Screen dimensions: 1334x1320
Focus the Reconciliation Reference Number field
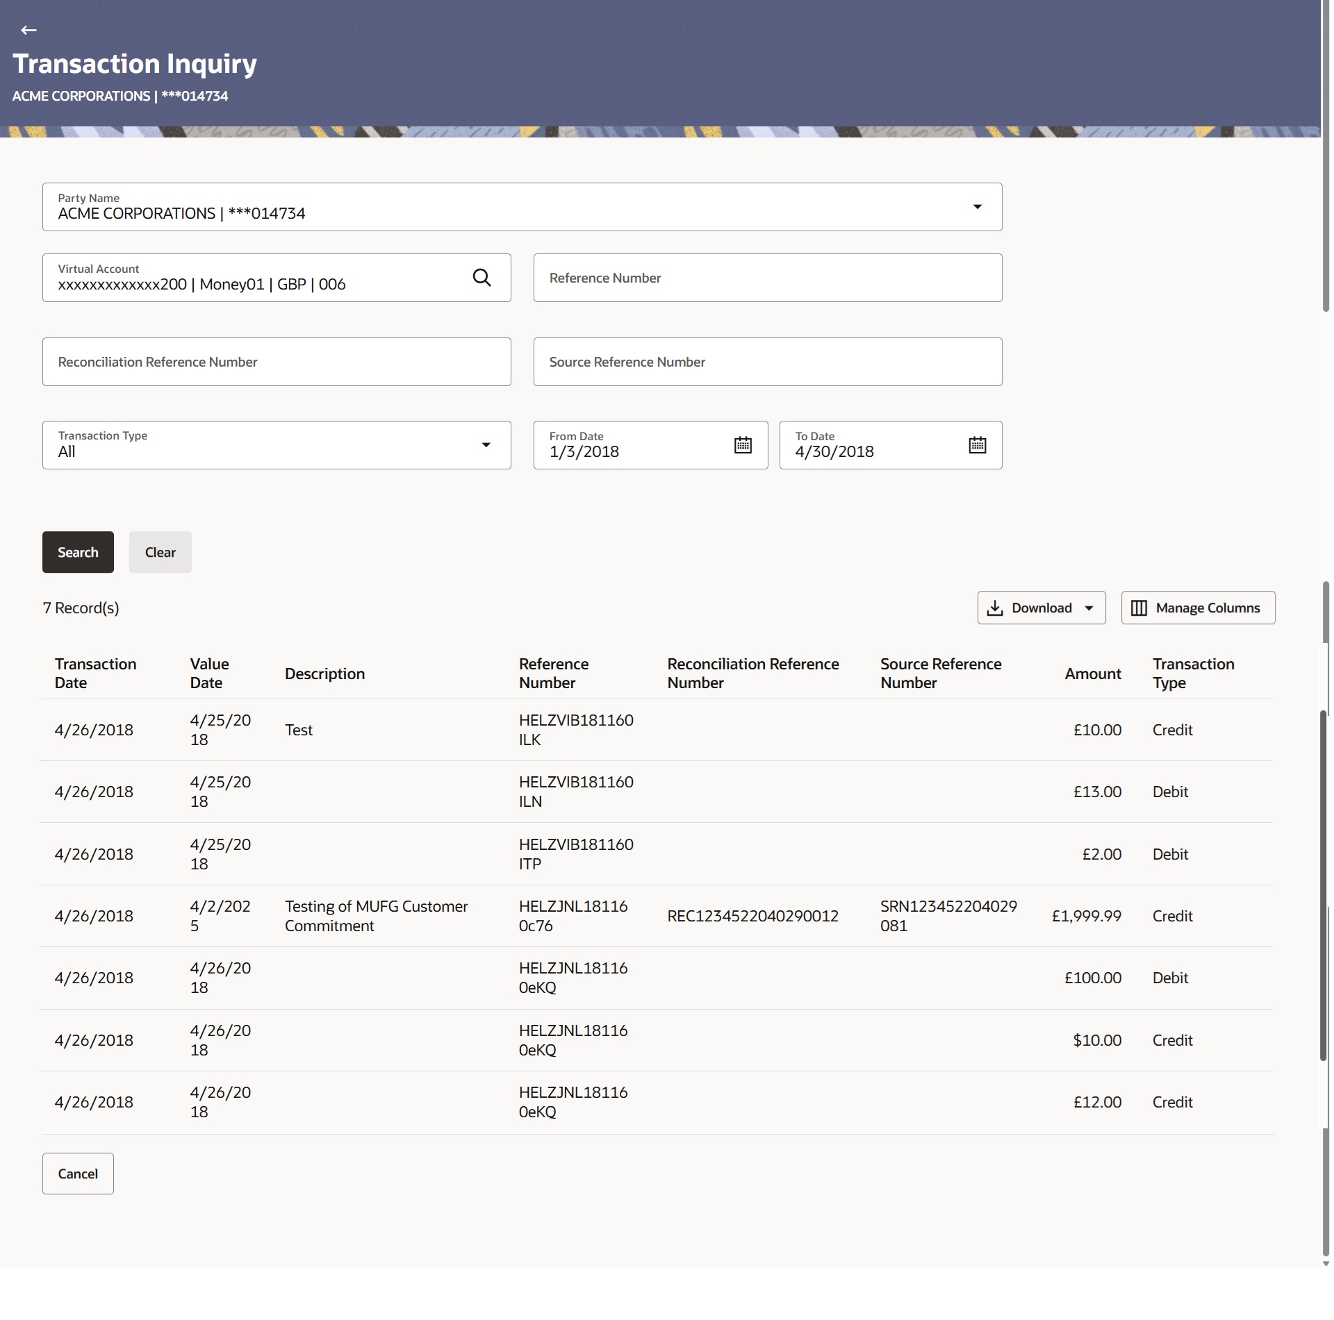tap(277, 362)
